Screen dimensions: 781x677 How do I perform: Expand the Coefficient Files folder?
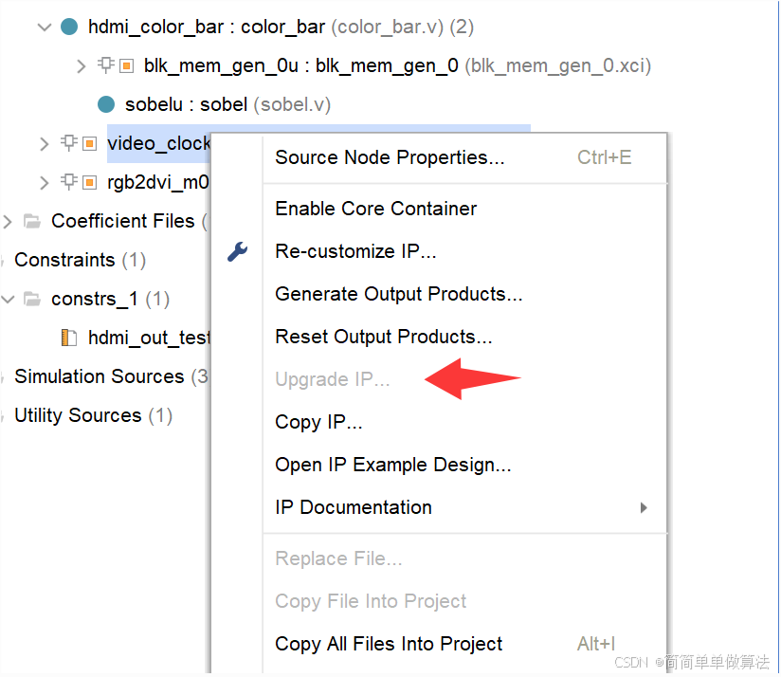(x=8, y=222)
